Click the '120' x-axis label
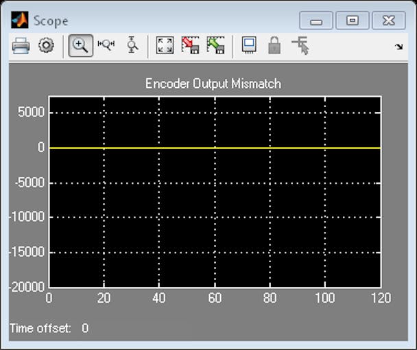Screen dimensions: 417x350 pos(381,298)
